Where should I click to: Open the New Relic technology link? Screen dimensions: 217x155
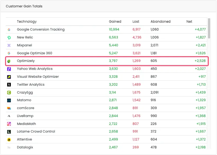pos(25,37)
